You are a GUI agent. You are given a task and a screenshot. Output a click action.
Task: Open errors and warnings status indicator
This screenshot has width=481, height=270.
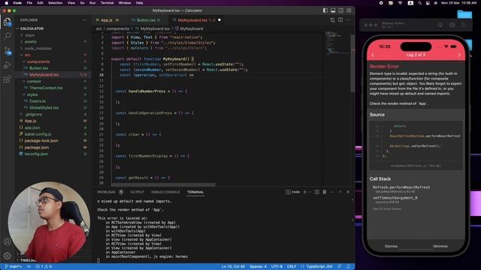pos(44,267)
